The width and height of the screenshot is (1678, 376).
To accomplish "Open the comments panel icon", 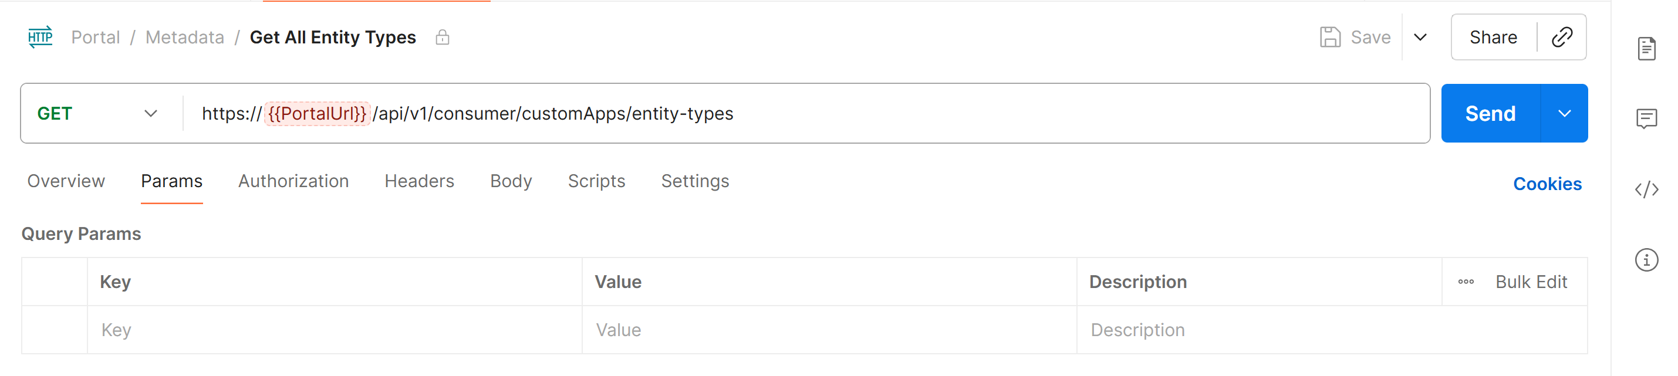I will point(1648,118).
